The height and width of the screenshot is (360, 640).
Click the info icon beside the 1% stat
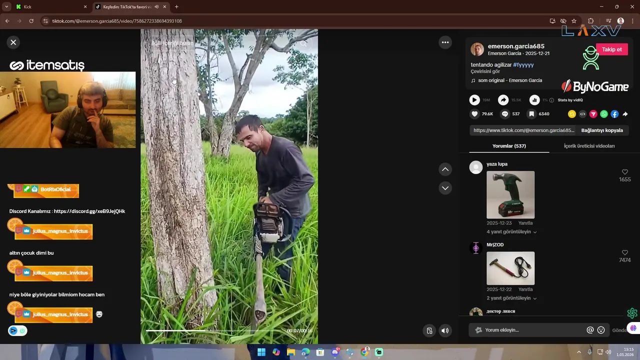tap(551, 100)
